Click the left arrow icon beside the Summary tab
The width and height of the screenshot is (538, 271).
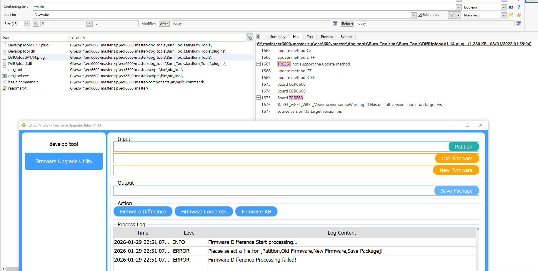pos(258,37)
